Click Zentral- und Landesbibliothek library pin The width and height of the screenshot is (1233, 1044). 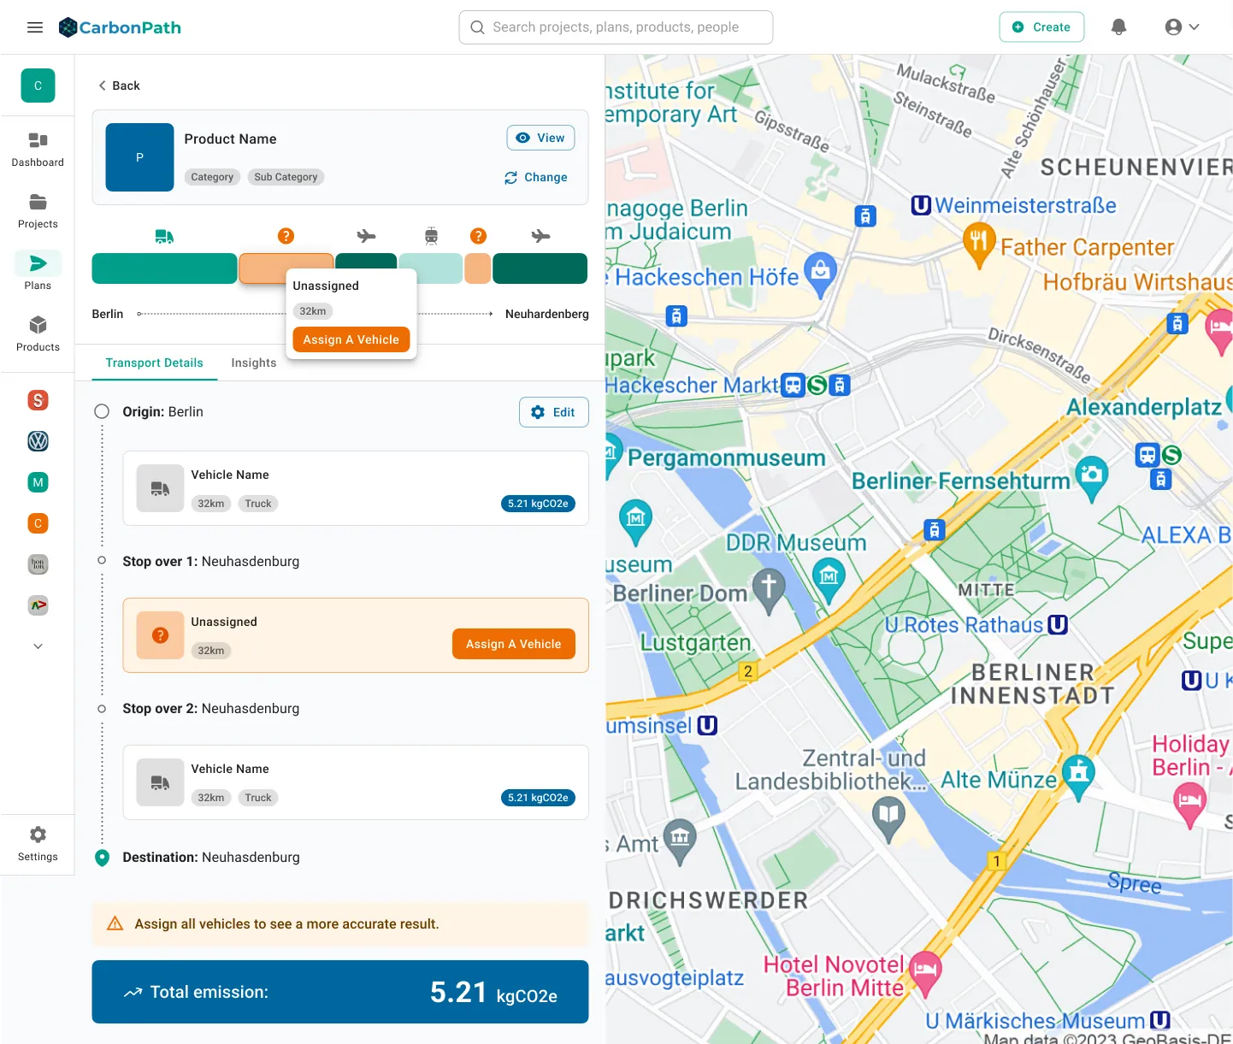pos(888,818)
